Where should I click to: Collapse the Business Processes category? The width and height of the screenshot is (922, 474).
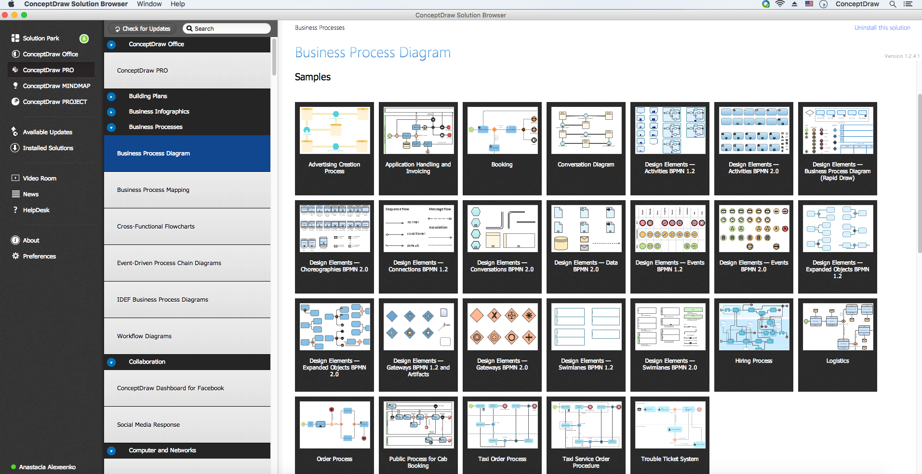[x=111, y=128]
